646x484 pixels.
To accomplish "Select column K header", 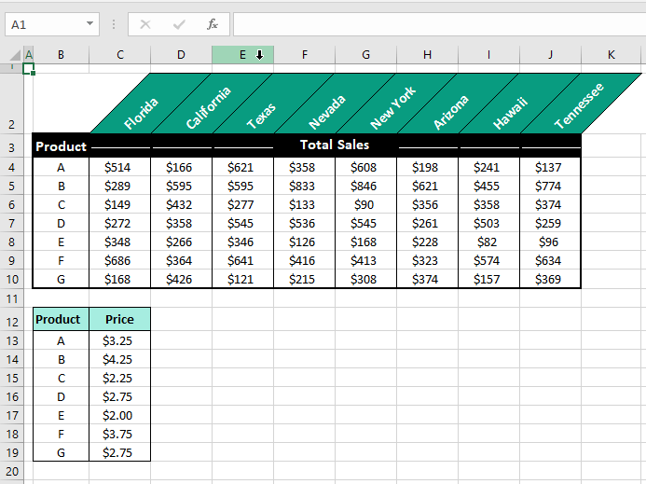I will tap(612, 55).
